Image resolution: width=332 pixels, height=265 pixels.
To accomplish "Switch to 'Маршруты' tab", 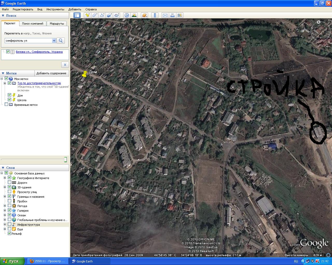I will (x=57, y=24).
